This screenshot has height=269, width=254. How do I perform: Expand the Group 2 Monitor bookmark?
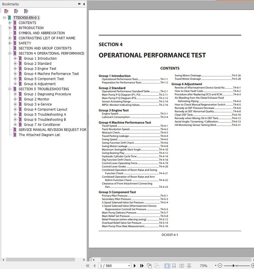point(15,99)
